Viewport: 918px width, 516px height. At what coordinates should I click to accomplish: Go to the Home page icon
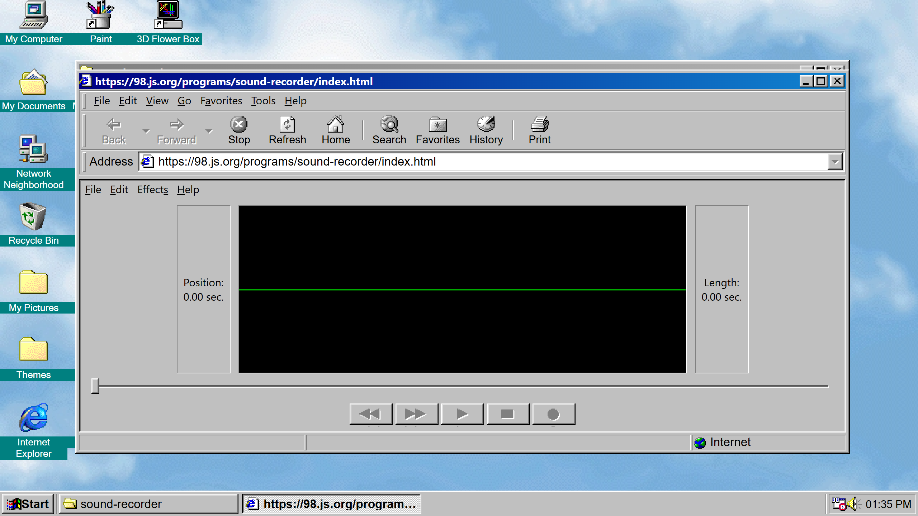(336, 130)
